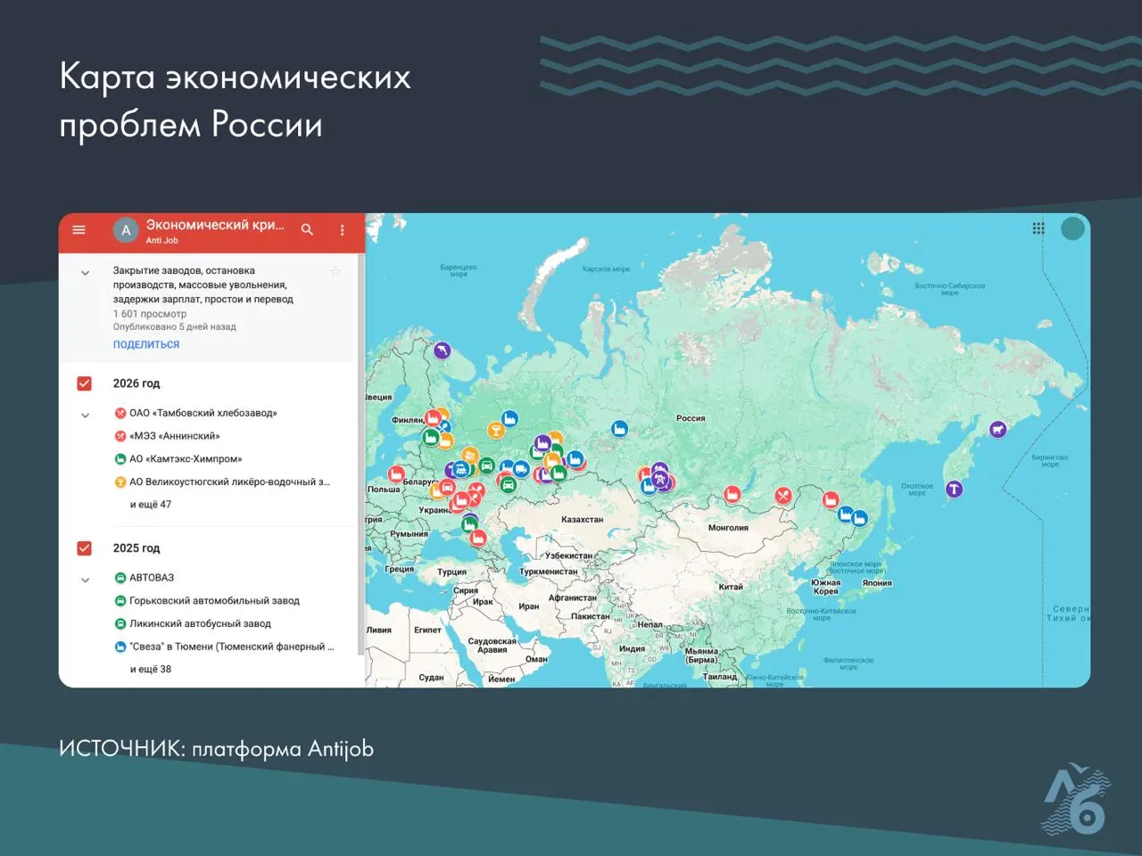Select the red factory marker northeast of China

coord(831,500)
